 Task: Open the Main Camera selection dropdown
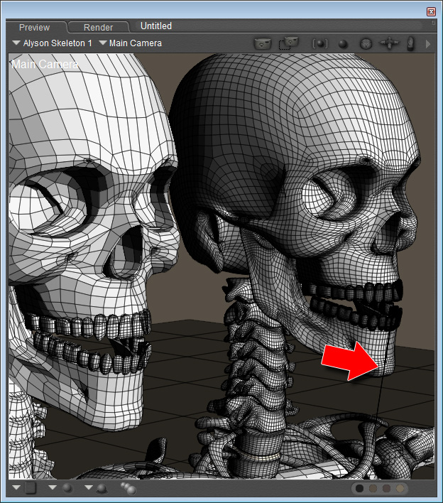tap(130, 43)
